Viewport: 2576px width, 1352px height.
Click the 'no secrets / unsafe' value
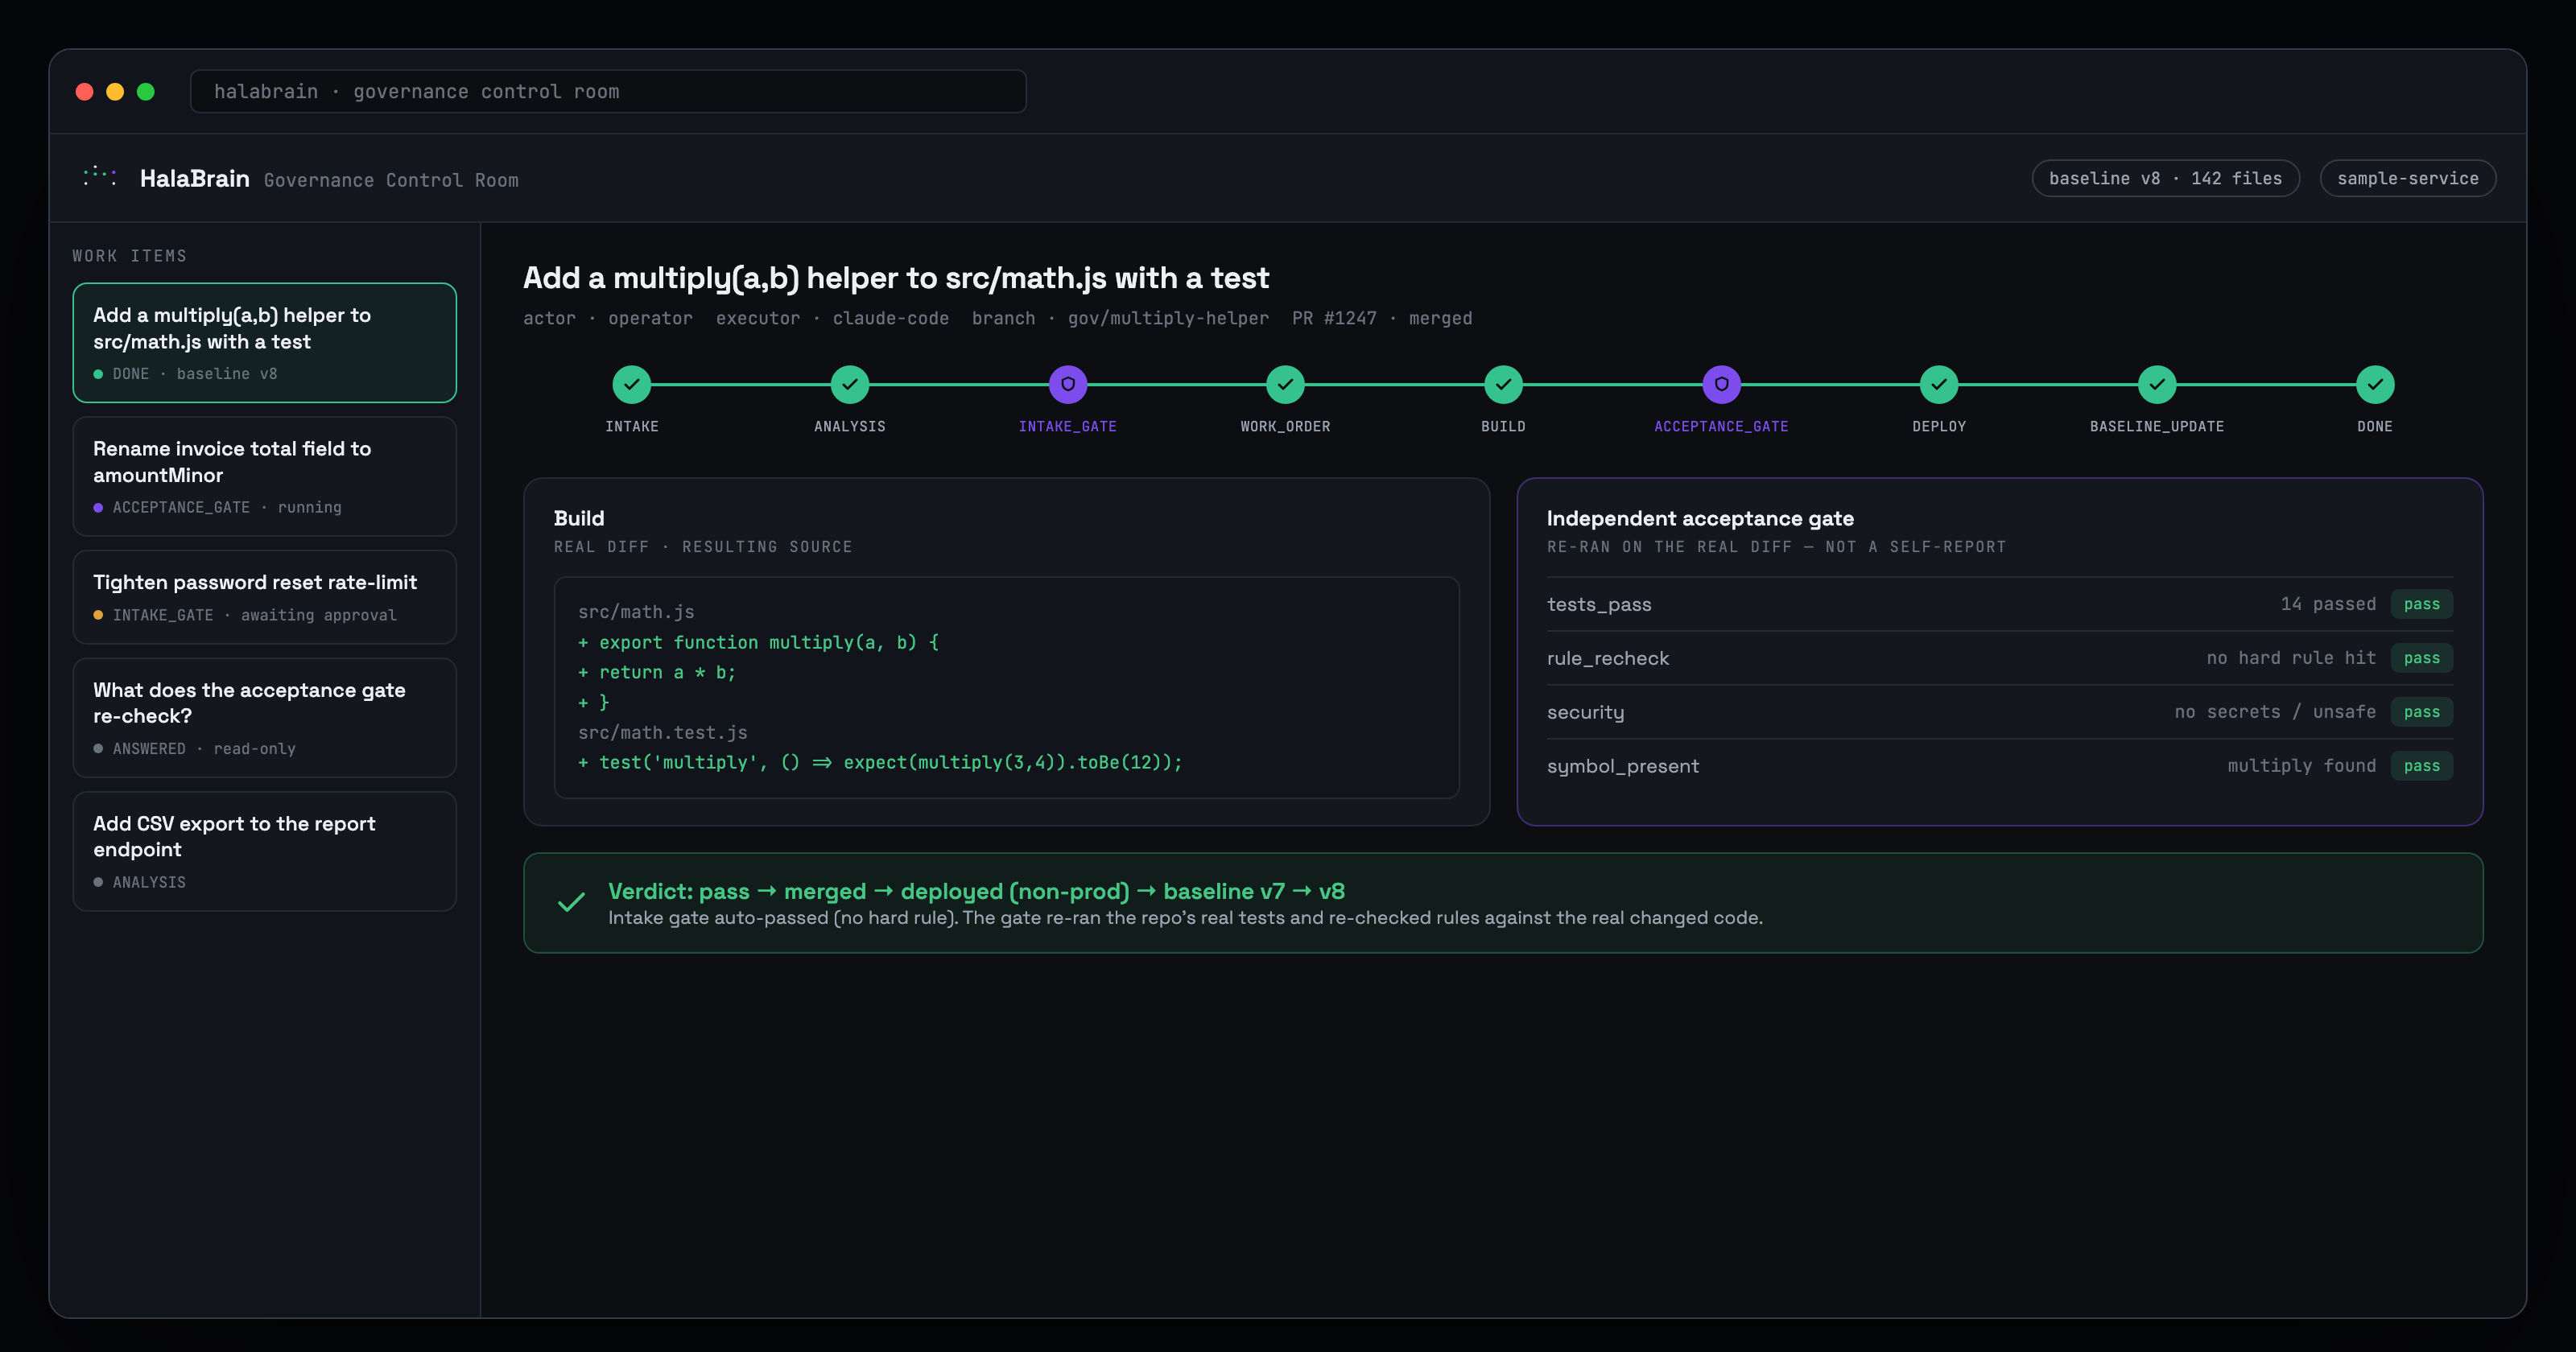[x=2275, y=712]
